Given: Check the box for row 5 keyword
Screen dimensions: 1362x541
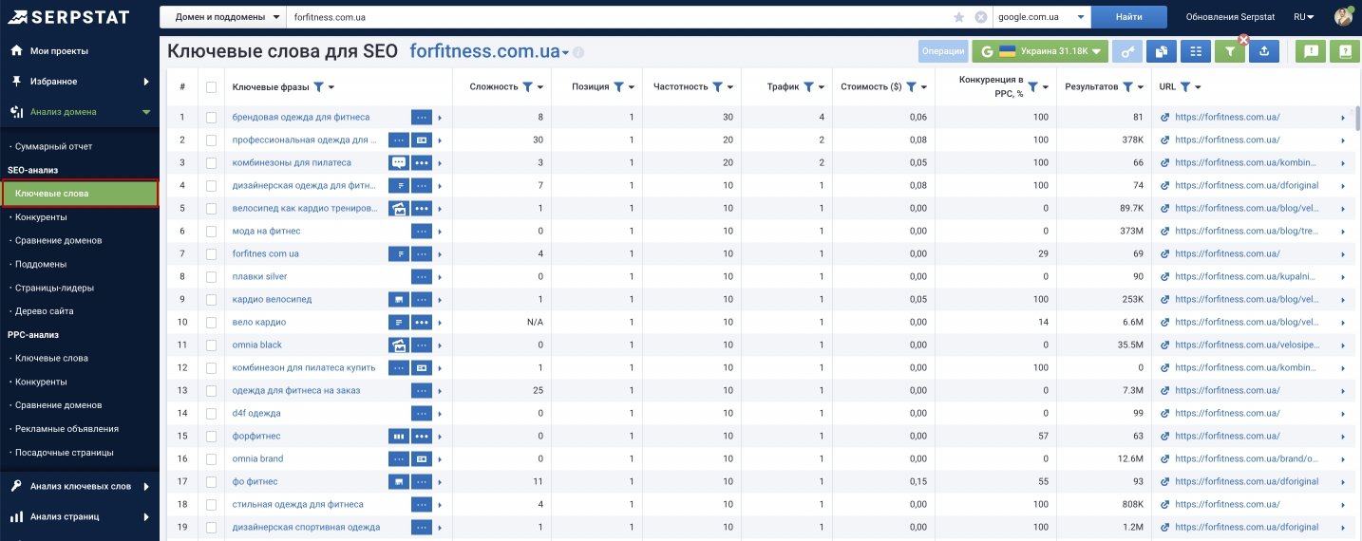Looking at the screenshot, I should click(211, 209).
